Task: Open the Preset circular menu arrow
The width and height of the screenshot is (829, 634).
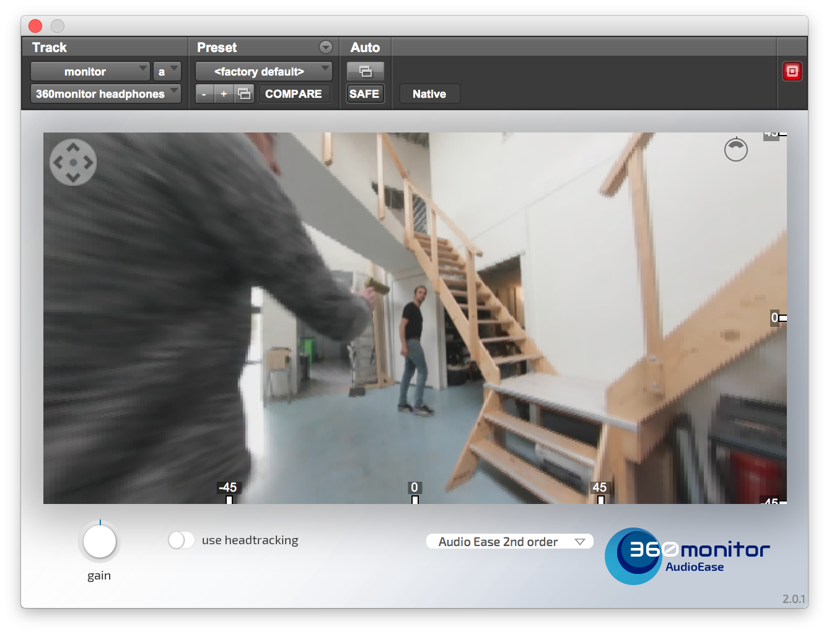Action: 325,48
